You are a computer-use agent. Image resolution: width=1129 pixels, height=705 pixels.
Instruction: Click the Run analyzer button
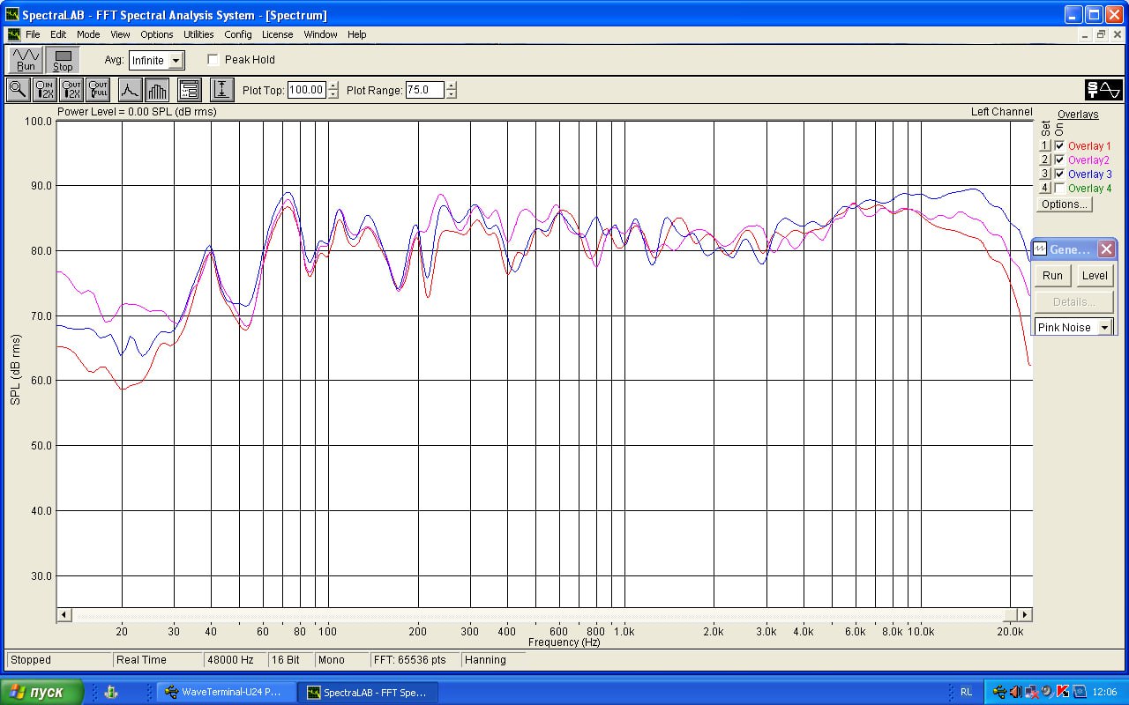[26, 59]
